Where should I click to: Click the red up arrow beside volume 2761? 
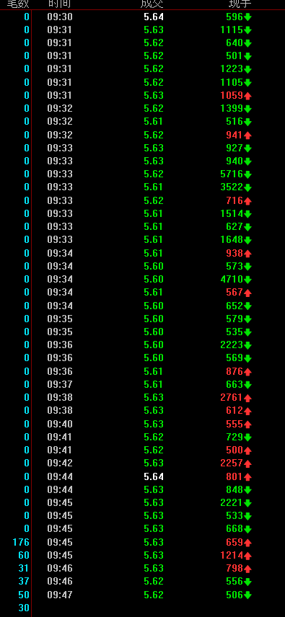tap(247, 398)
